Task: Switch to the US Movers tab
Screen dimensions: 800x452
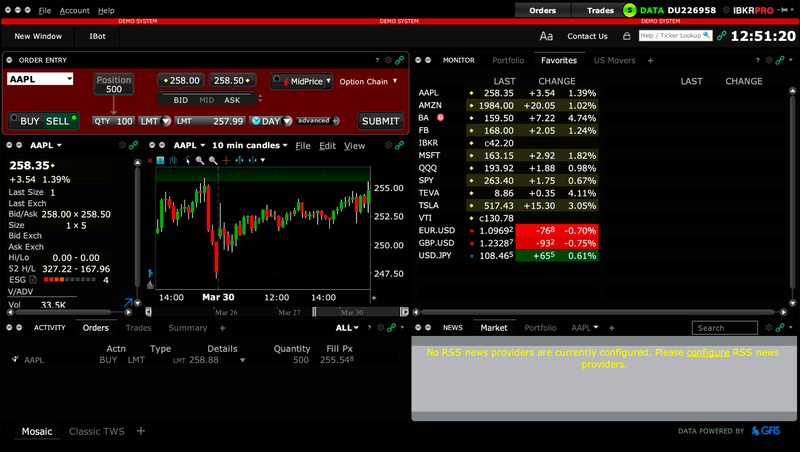Action: [x=614, y=60]
